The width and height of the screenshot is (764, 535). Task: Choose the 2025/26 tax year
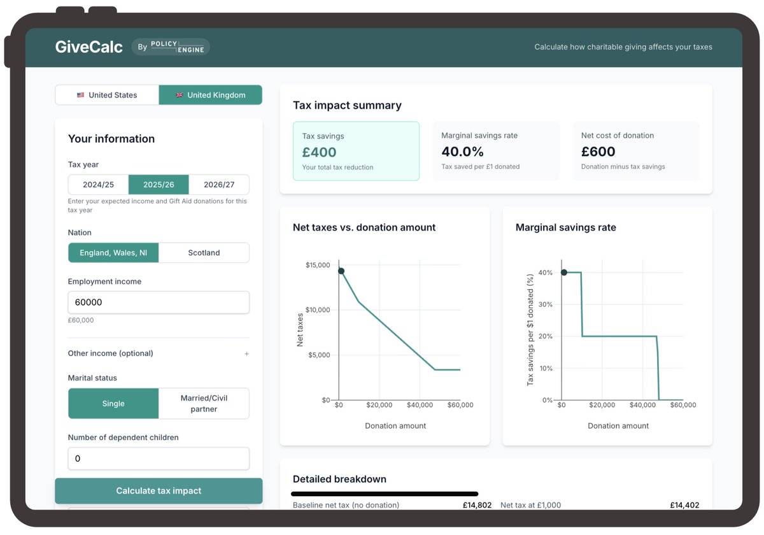[159, 185]
